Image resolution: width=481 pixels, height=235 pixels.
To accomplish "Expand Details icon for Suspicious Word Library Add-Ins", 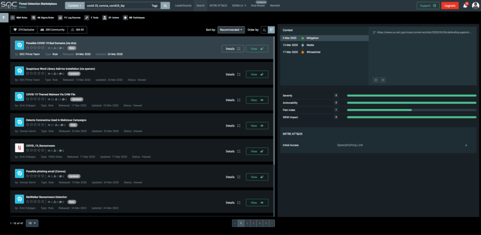I will [x=238, y=75].
